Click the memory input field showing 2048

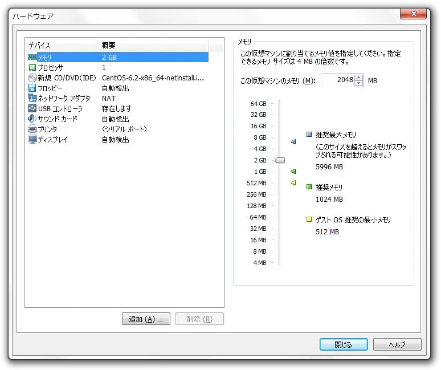tap(337, 80)
